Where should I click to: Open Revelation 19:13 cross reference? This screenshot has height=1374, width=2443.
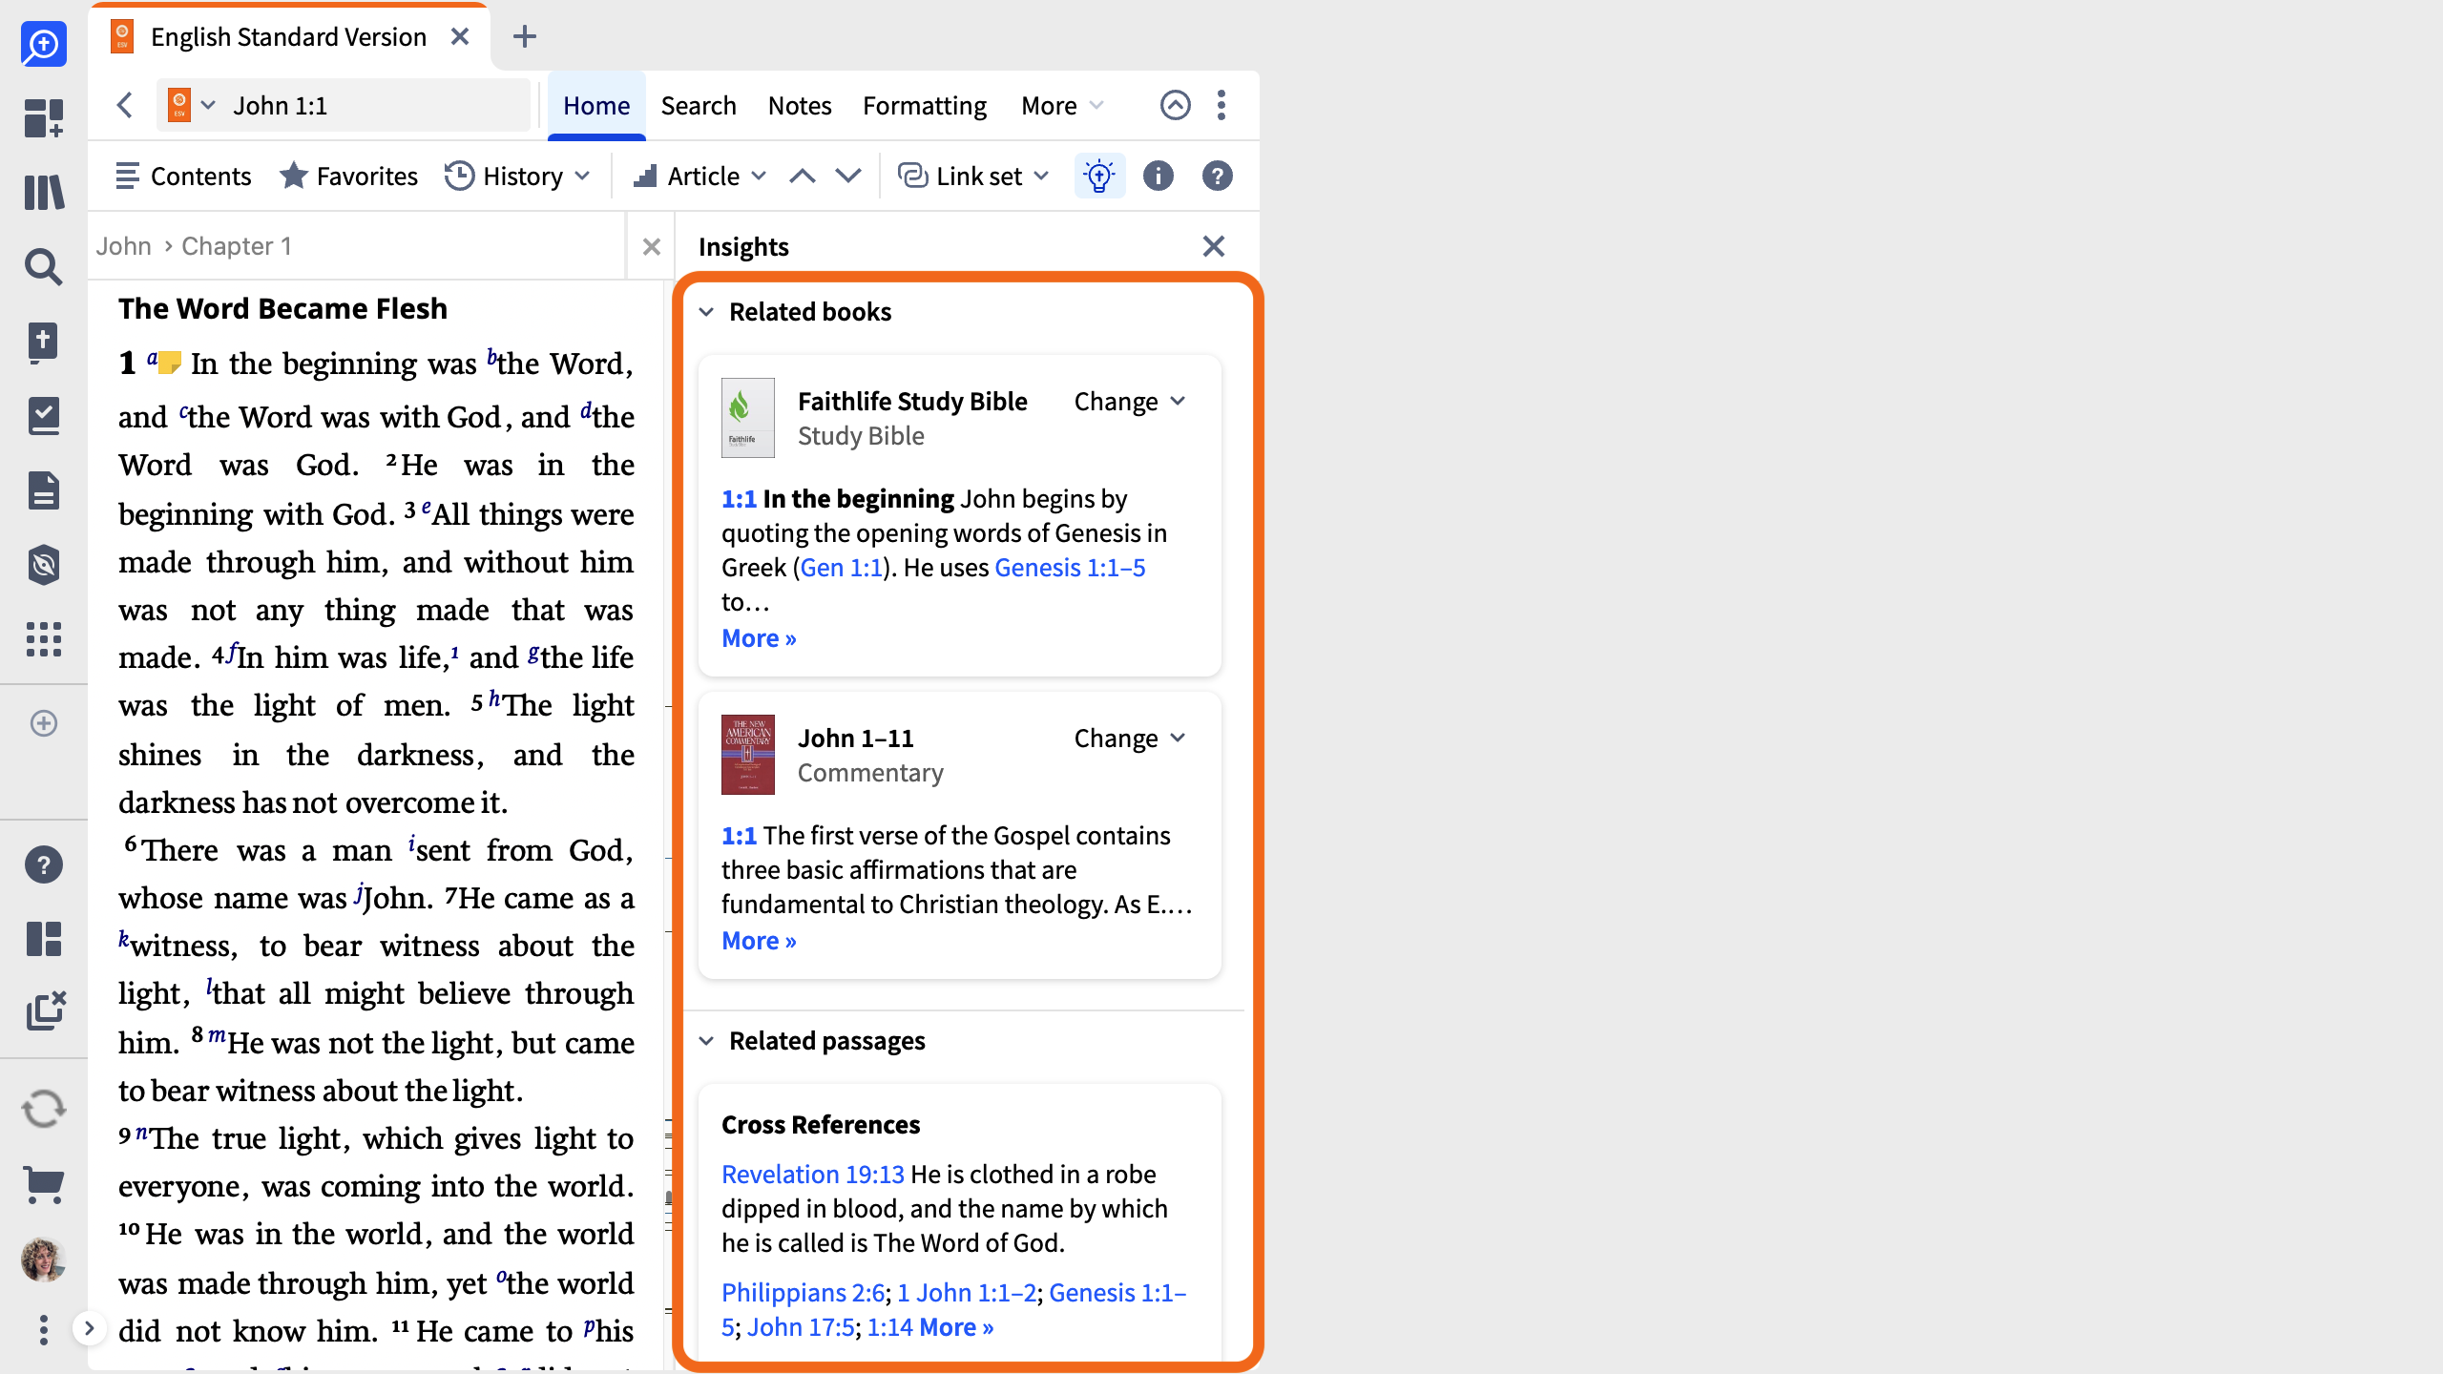click(813, 1175)
